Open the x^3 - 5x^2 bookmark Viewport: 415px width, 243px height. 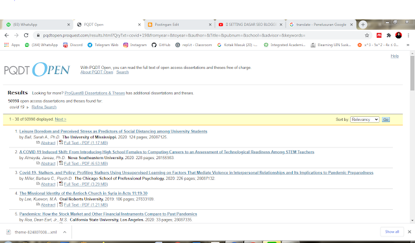(378, 45)
